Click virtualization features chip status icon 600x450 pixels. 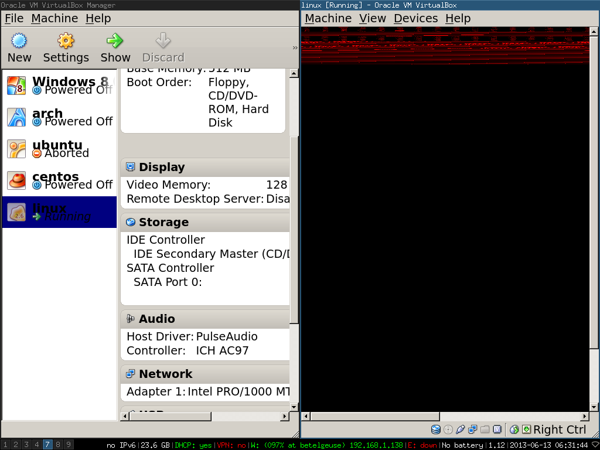pyautogui.click(x=497, y=429)
